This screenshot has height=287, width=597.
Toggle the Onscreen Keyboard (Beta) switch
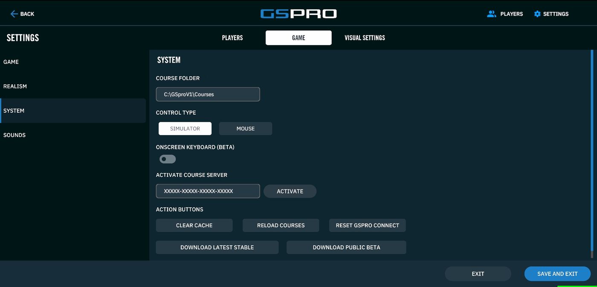168,159
